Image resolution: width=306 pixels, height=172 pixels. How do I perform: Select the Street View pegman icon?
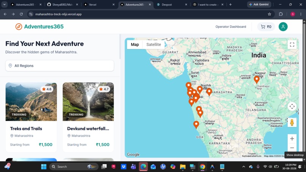(x=292, y=123)
